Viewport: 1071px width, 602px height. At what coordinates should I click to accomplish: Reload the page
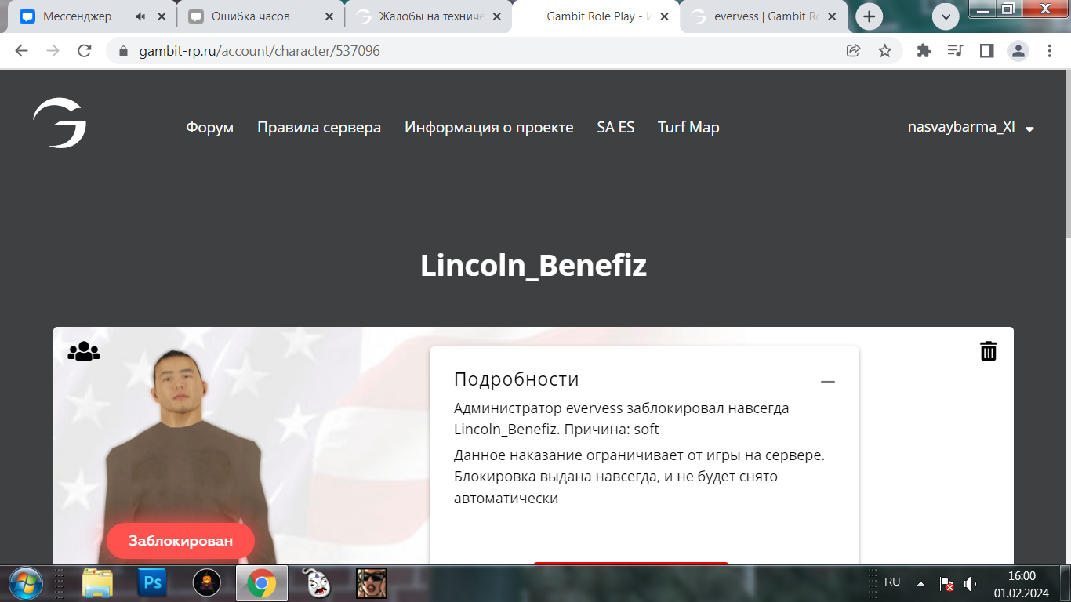pyautogui.click(x=85, y=51)
